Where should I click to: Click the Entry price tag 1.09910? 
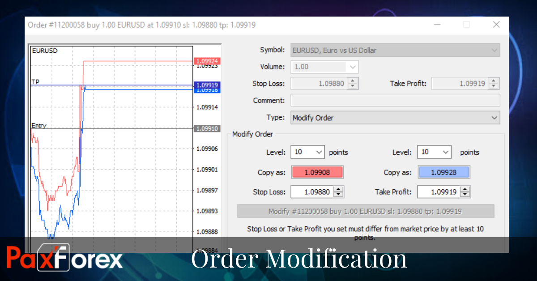click(x=207, y=128)
